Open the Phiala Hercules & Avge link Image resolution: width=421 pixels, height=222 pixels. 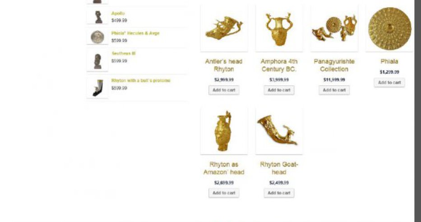[x=135, y=33]
